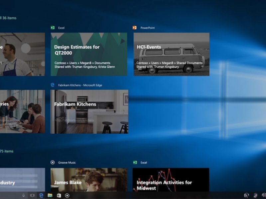Click the "Groove Music" label above James Blake
266x199 pixels.
pyautogui.click(x=67, y=163)
